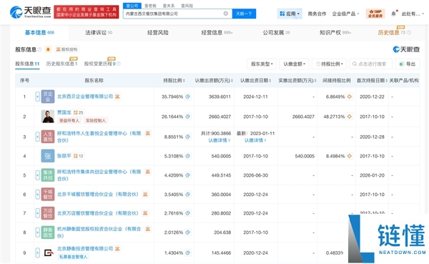Switch to the 法律诉讼 tab

click(99, 33)
